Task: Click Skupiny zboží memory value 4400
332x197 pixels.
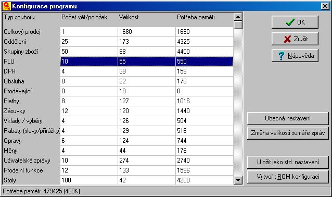Action: pos(205,52)
